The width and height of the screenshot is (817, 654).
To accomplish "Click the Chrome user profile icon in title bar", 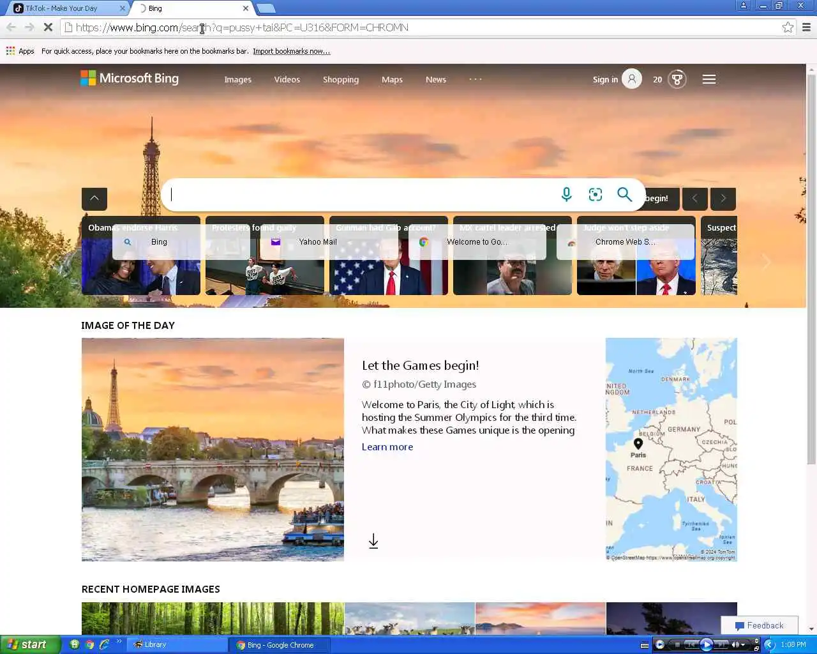I will click(x=744, y=6).
